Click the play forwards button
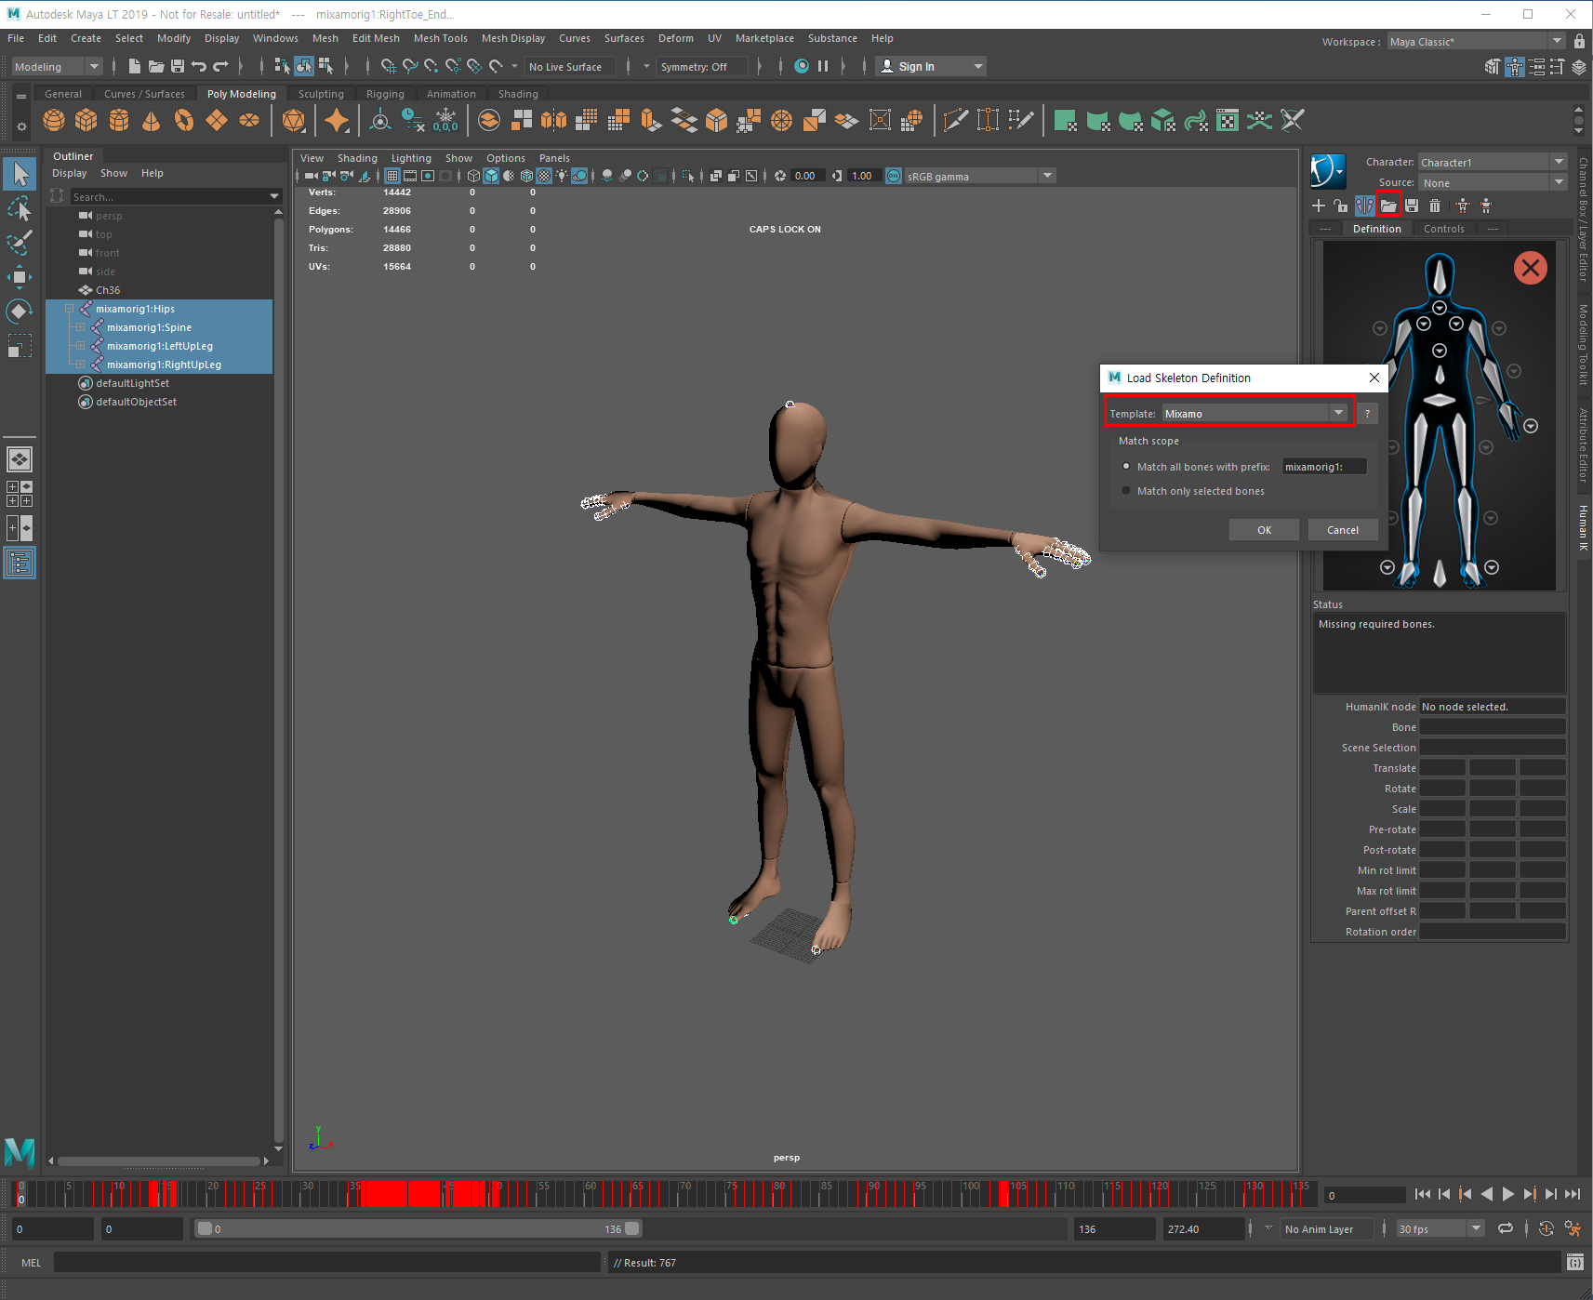This screenshot has width=1593, height=1300. coord(1508,1194)
